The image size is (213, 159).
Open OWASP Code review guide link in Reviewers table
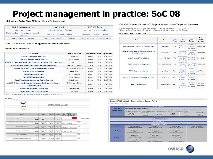pyautogui.click(x=138, y=71)
